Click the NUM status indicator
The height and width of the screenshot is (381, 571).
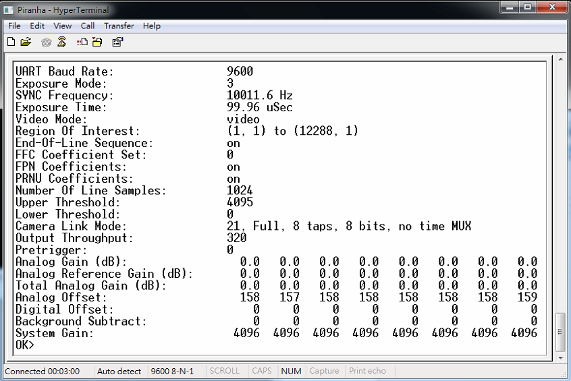(x=292, y=371)
